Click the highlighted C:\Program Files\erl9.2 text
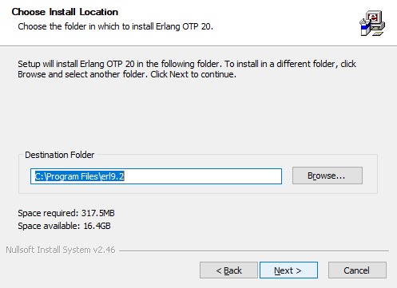Screen dimensions: 397x288 point(80,176)
